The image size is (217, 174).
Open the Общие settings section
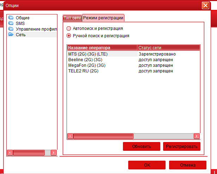(23, 18)
